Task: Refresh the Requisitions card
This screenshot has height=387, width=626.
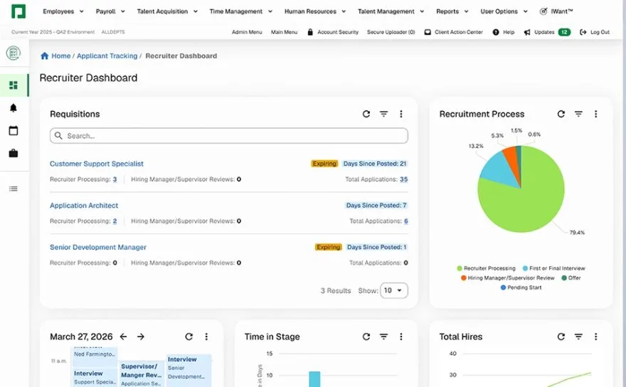Action: click(366, 115)
